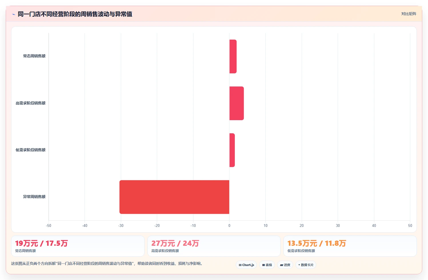Click the 常态周销售额 bar in the chart
Viewport: 428px width, 280px height.
coord(233,57)
